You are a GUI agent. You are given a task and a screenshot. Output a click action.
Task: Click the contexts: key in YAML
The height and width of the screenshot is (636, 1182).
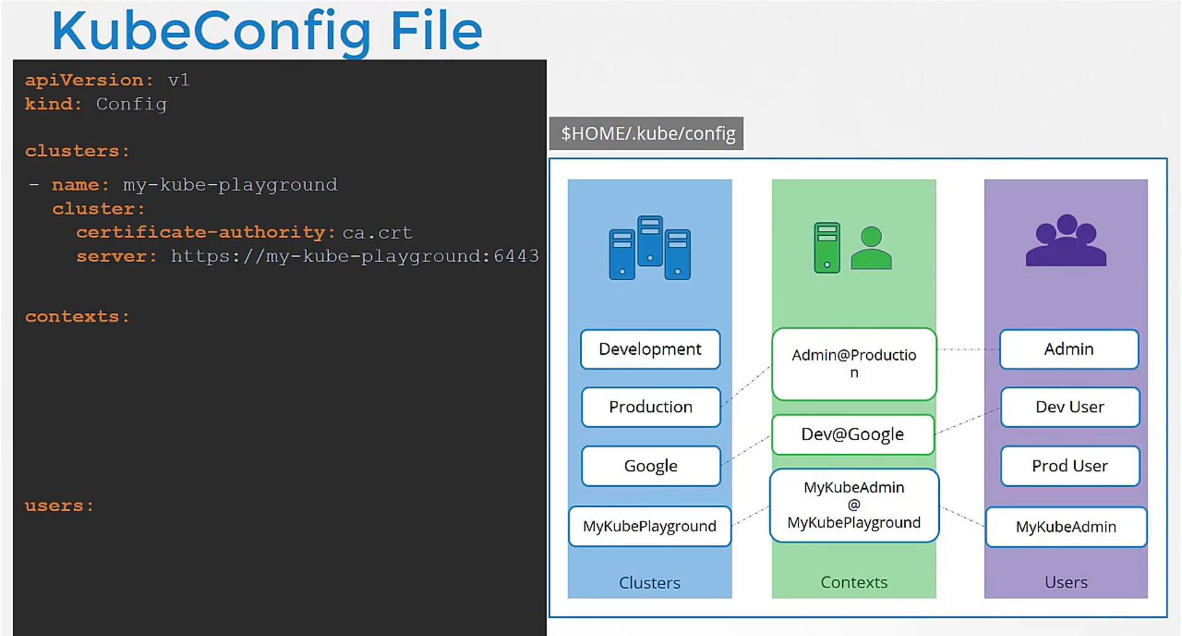(77, 316)
